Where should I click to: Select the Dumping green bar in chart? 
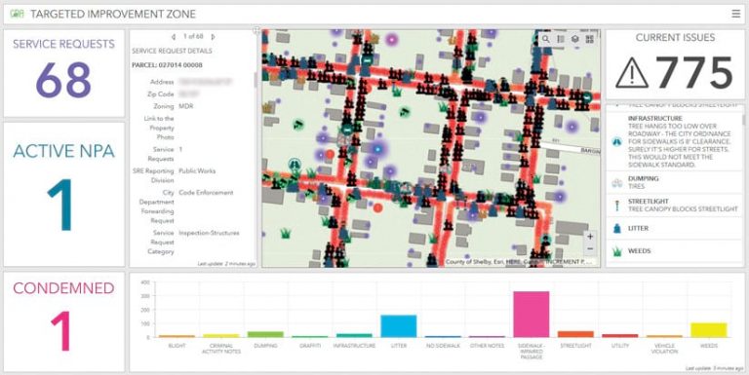pyautogui.click(x=265, y=334)
